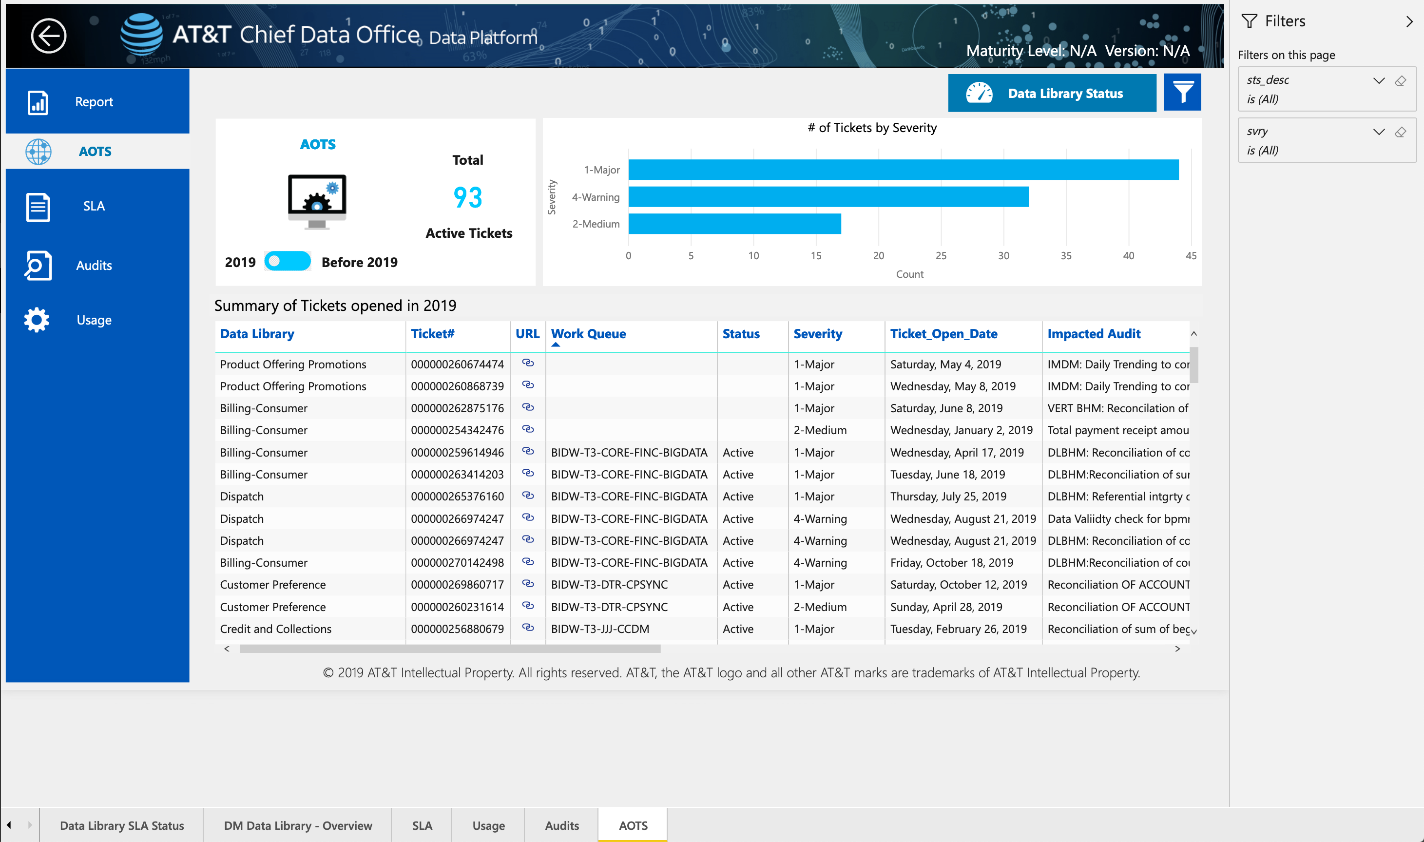Click the blue funnel filter icon button
The image size is (1424, 842).
[1182, 93]
